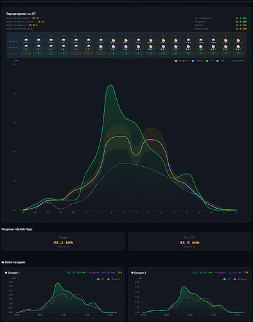Viewport: 253px width, 322px height.
Task: Click the lower-row weather icon for hour 18
Action: coord(188,46)
